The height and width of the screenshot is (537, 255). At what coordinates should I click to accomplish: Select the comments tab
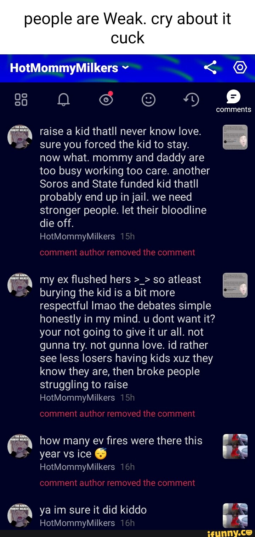(233, 101)
